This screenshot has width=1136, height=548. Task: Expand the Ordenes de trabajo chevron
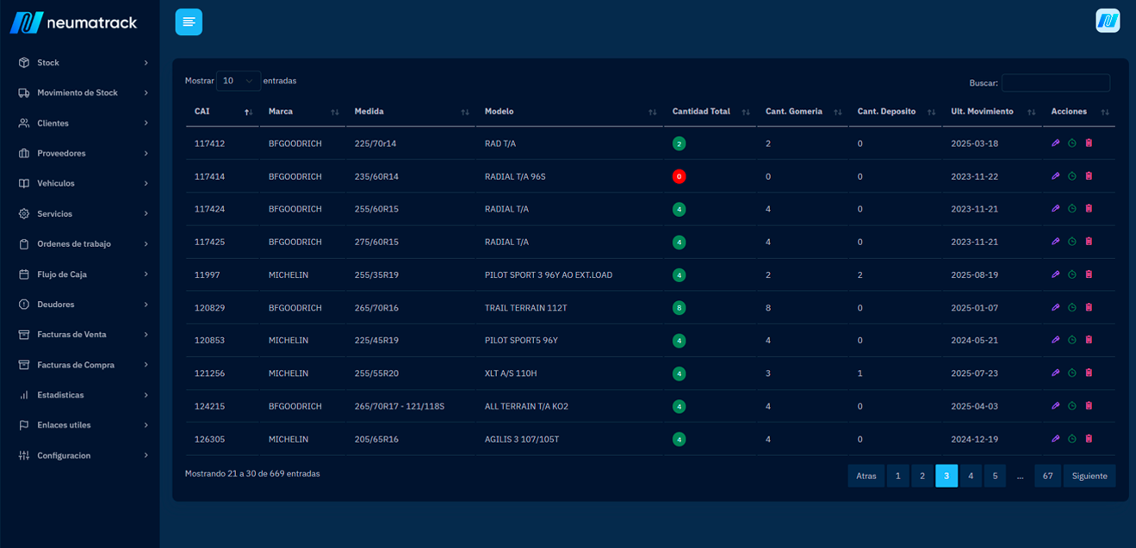146,244
